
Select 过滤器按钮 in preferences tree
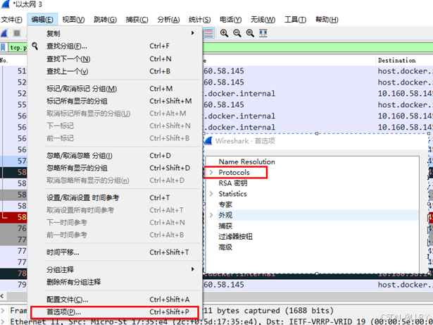tap(236, 236)
